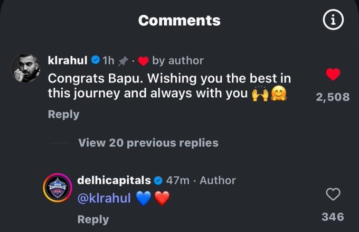Tap the klrahul username
The width and height of the screenshot is (359, 232).
[x=68, y=61]
